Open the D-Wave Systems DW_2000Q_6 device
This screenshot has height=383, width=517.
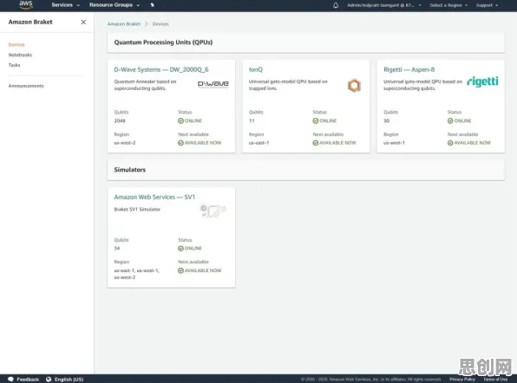161,69
